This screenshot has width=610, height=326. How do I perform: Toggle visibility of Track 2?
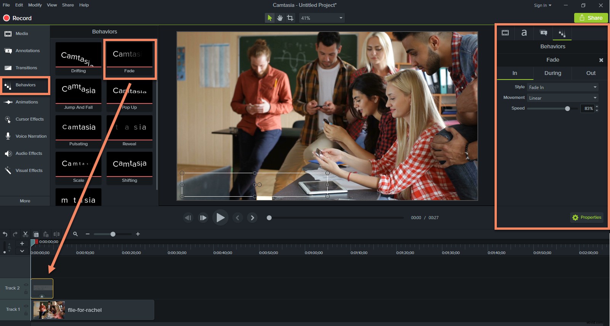tap(26, 285)
